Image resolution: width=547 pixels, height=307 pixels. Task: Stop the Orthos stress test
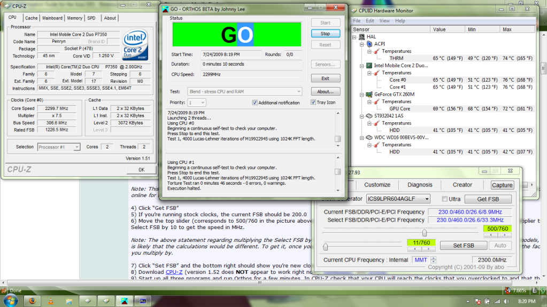pyautogui.click(x=325, y=34)
